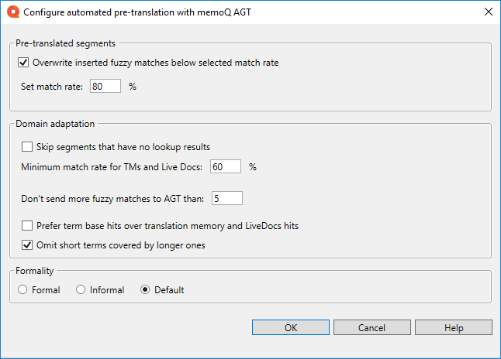This screenshot has height=359, width=501.
Task: Enable skipping segments without lookup results
Action: pyautogui.click(x=28, y=146)
